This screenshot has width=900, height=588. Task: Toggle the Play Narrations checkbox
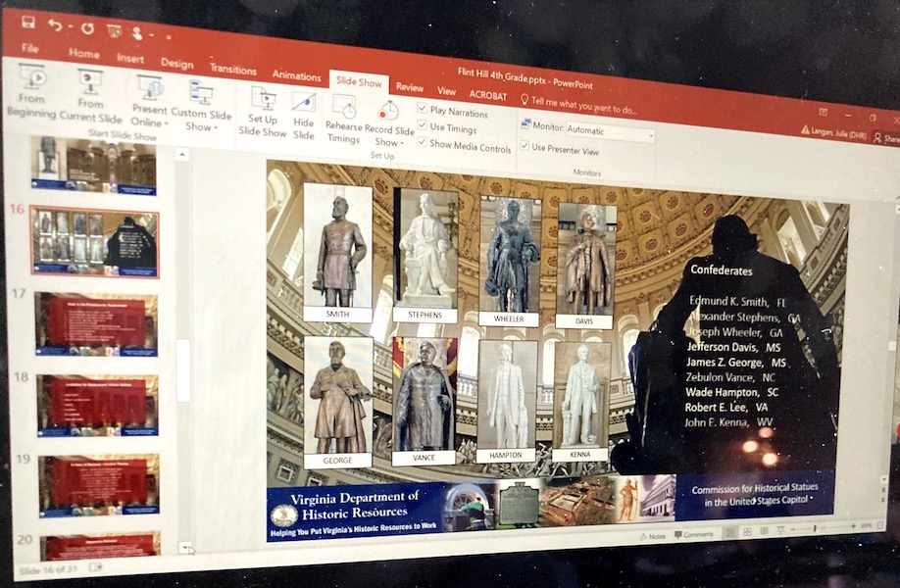422,108
